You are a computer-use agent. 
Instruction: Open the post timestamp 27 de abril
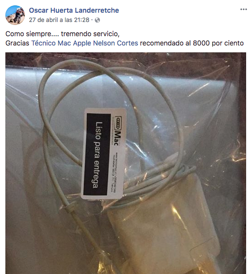tap(59, 20)
